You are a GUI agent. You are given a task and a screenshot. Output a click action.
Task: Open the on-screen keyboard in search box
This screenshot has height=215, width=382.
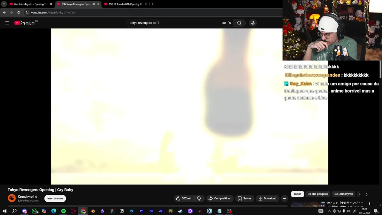pos(224,23)
